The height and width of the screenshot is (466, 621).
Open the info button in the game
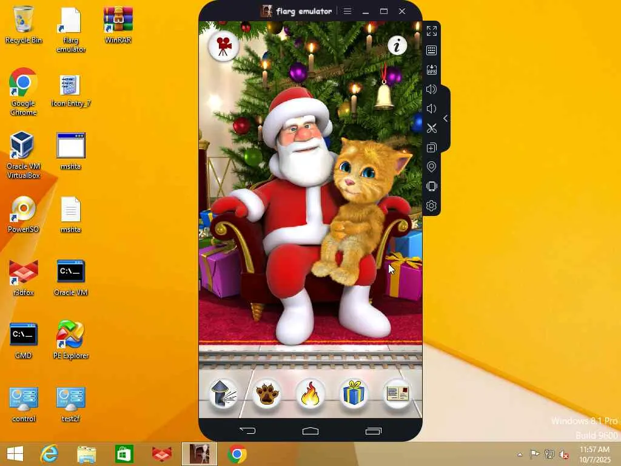click(x=397, y=45)
